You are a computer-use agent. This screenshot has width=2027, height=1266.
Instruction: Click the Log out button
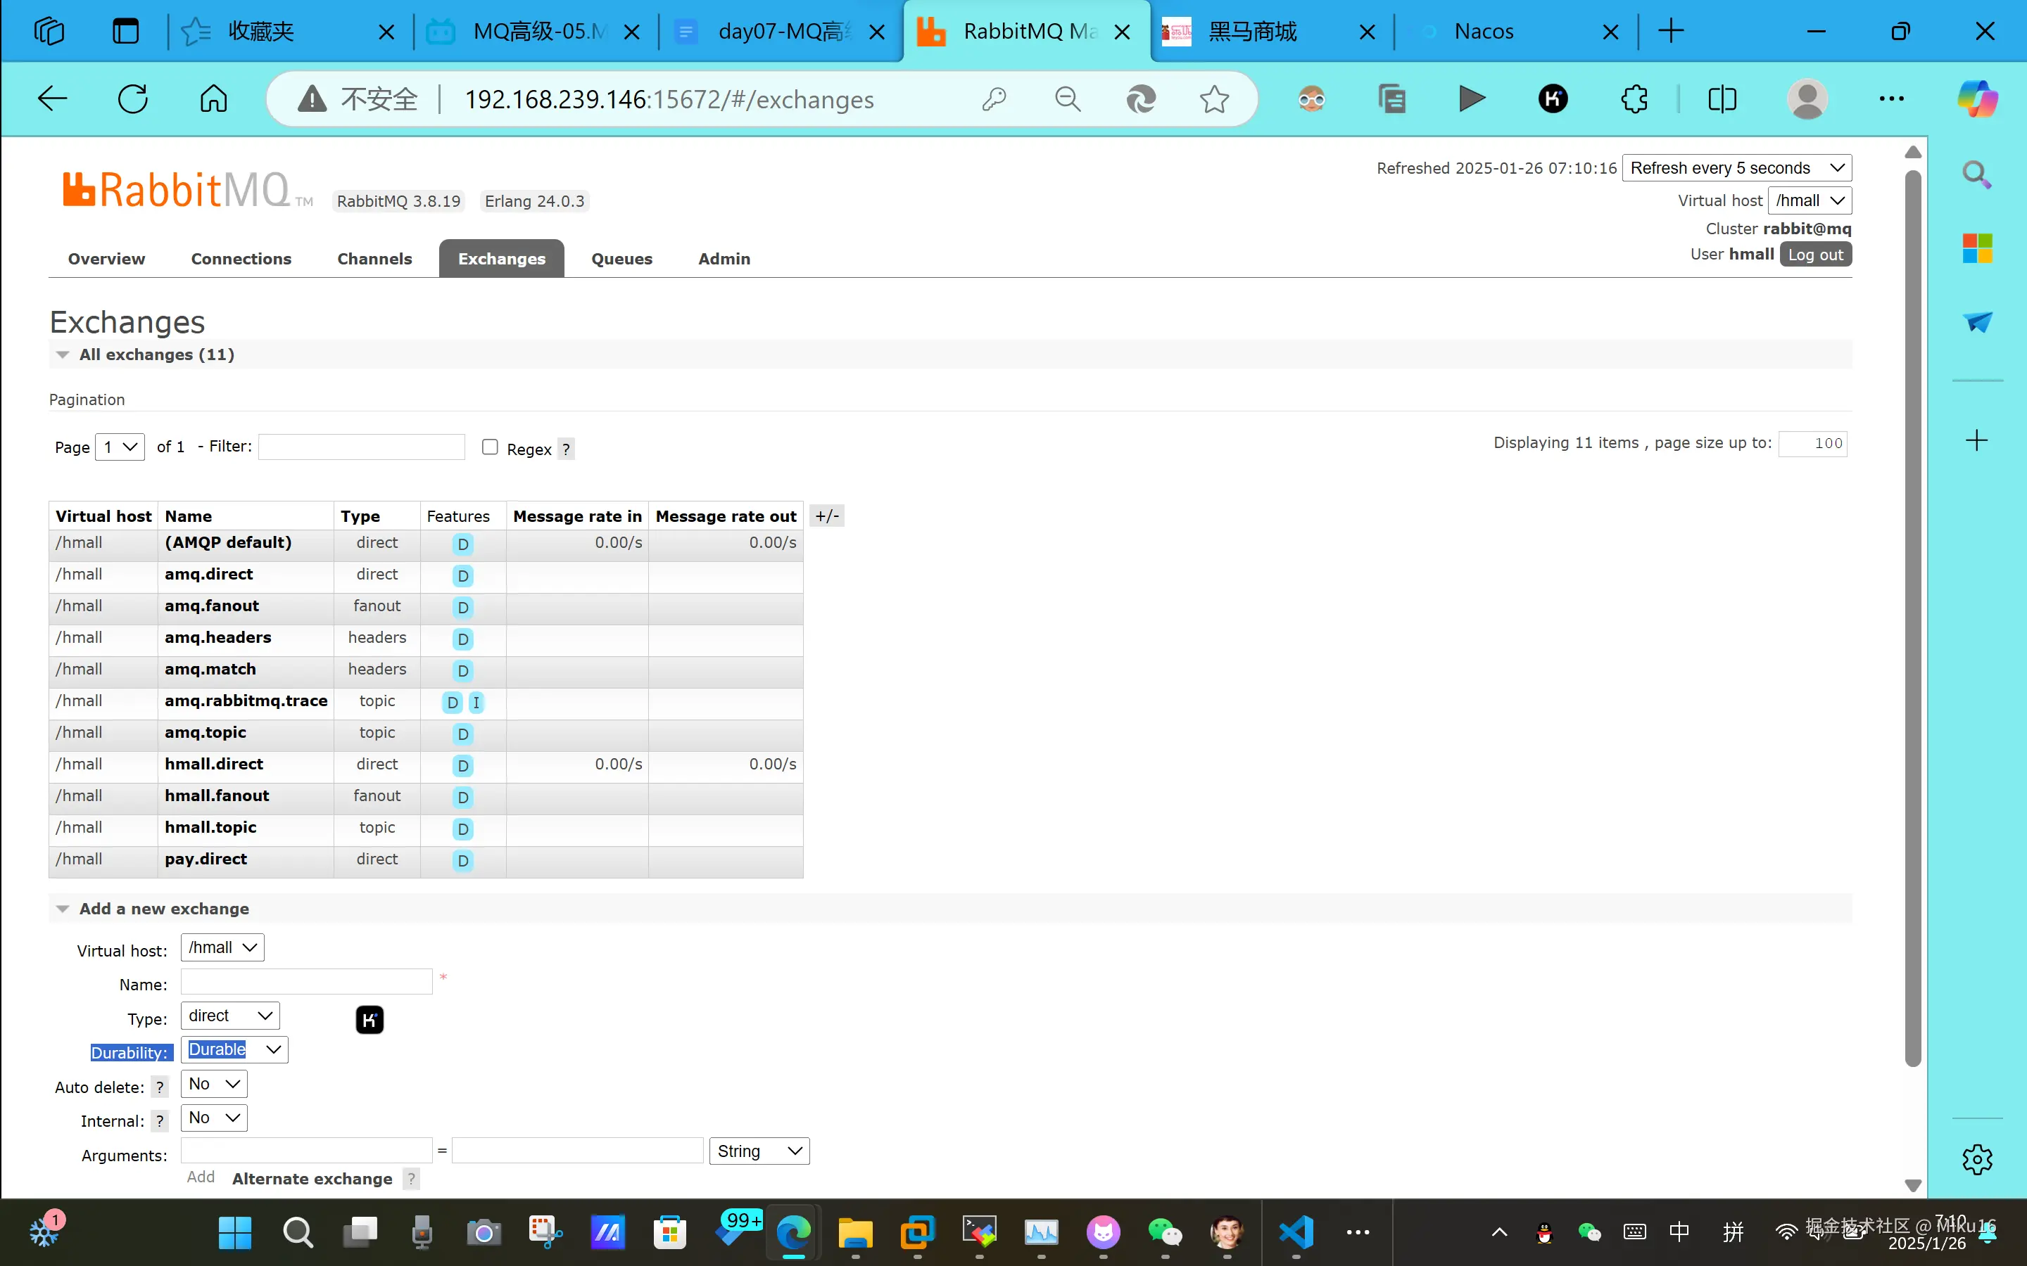pos(1815,255)
